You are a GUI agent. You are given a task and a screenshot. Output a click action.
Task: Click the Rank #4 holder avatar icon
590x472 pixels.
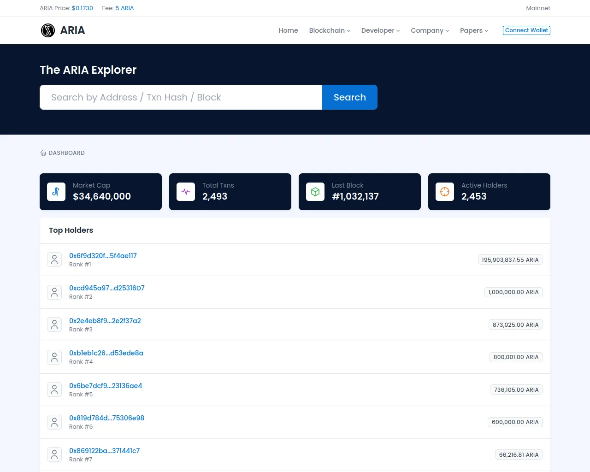tap(54, 357)
